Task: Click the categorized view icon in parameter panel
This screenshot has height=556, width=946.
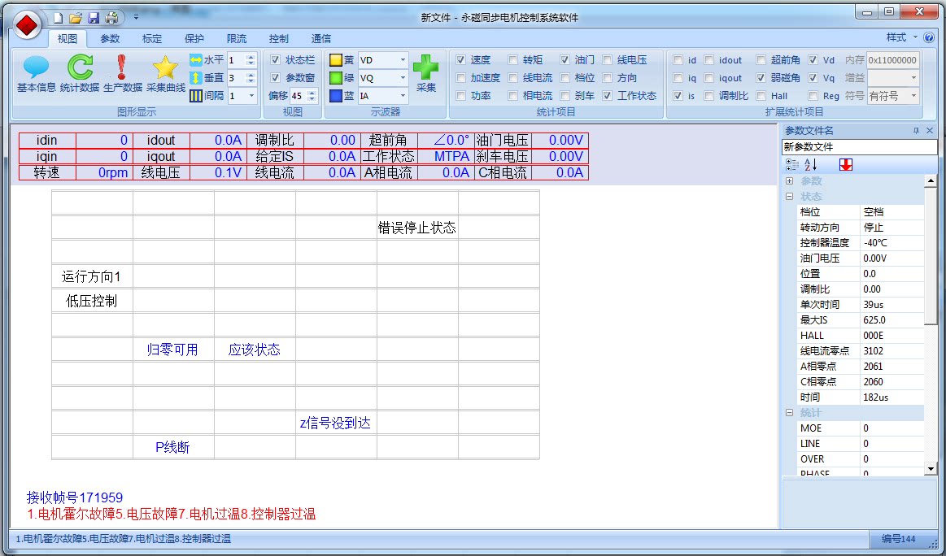Action: (791, 164)
